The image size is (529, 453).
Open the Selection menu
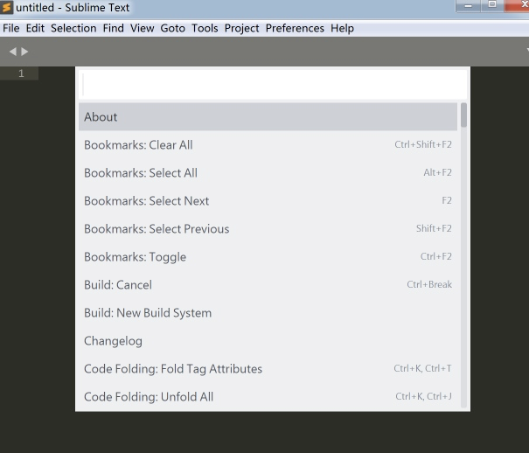click(x=73, y=28)
